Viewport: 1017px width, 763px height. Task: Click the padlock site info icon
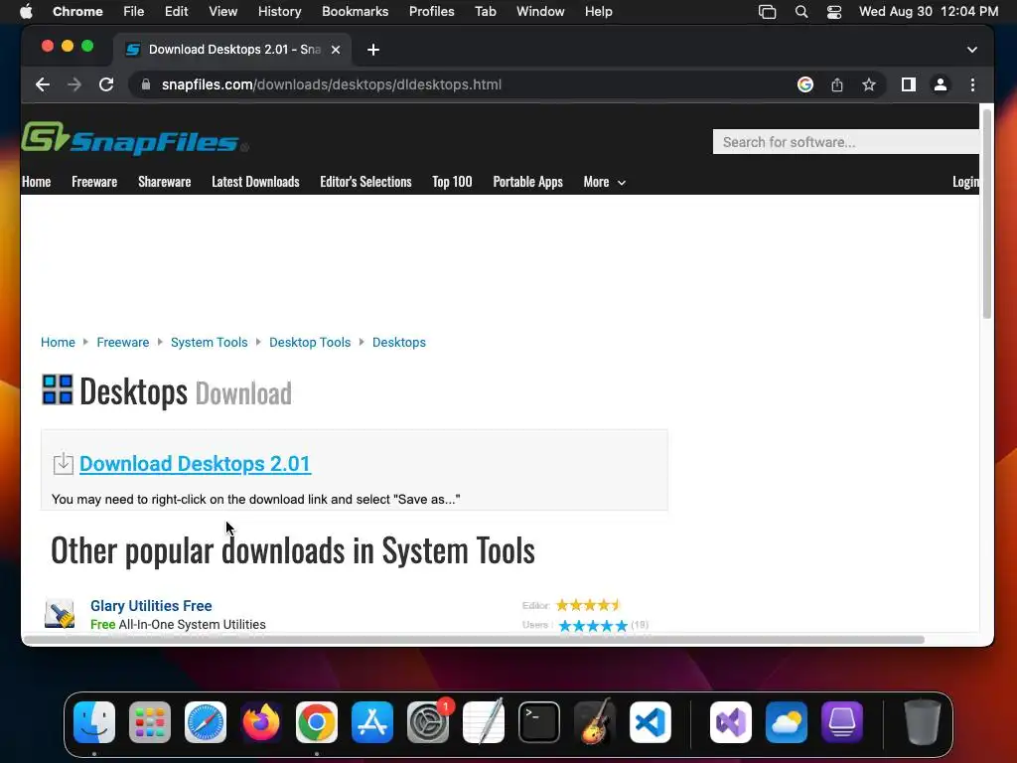point(146,84)
